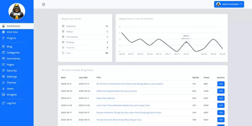Edit the Sixteen Awesome Things post

(221, 113)
